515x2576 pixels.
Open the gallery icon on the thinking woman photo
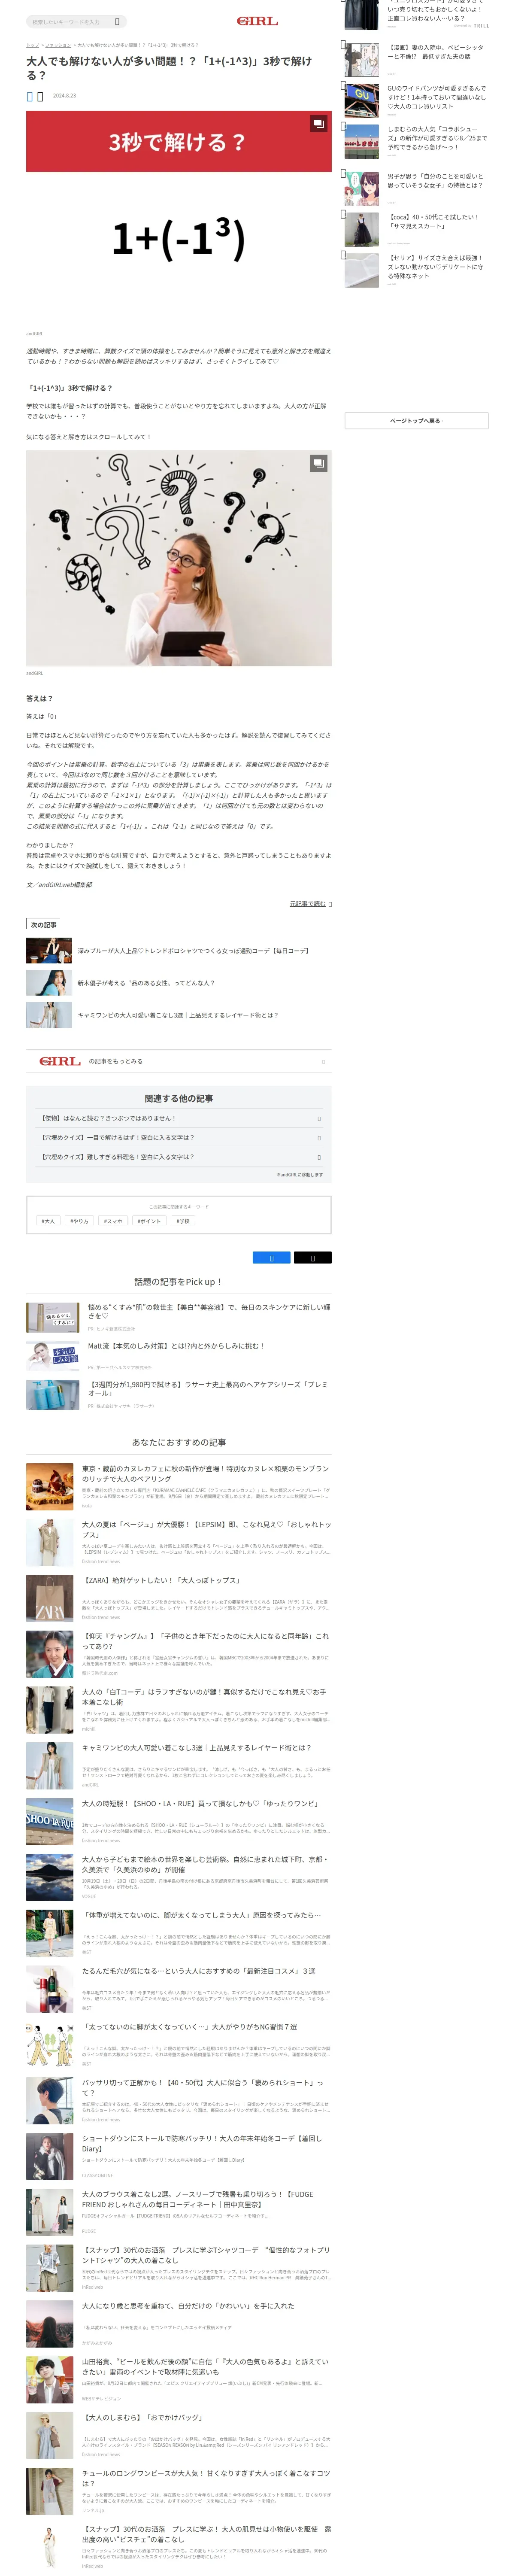[x=318, y=463]
